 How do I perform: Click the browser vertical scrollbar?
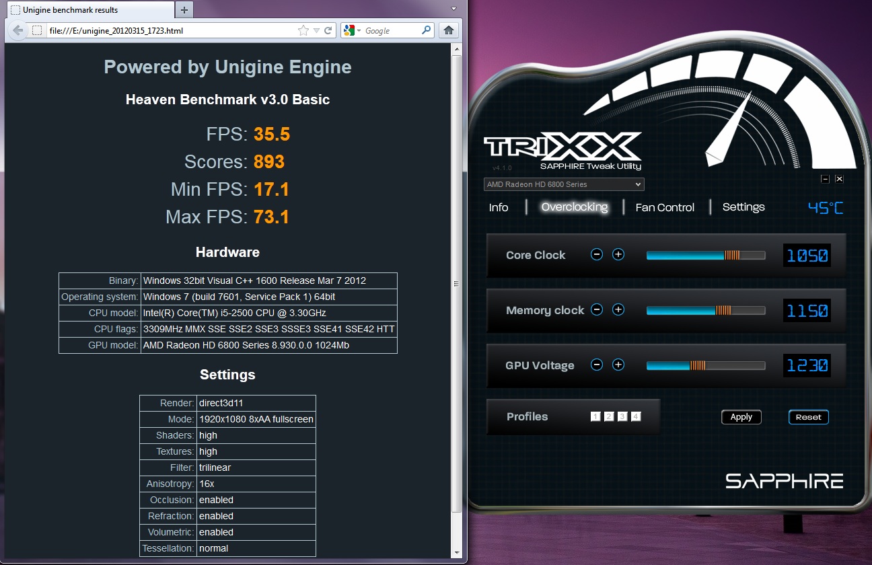[x=456, y=282]
